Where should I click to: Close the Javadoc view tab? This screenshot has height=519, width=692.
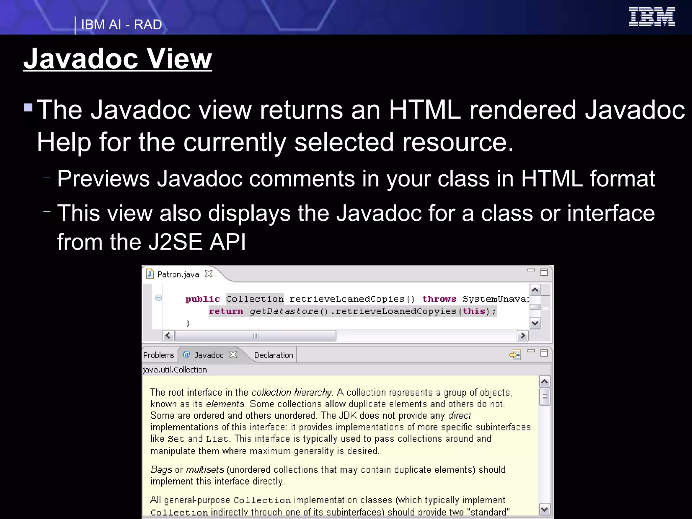233,354
